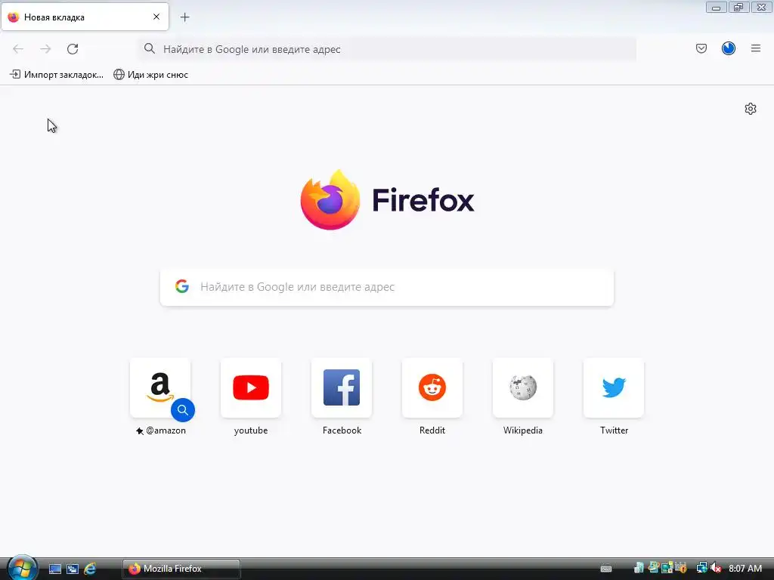Open the Twitter shortcut tile
Image resolution: width=774 pixels, height=580 pixels.
(614, 387)
